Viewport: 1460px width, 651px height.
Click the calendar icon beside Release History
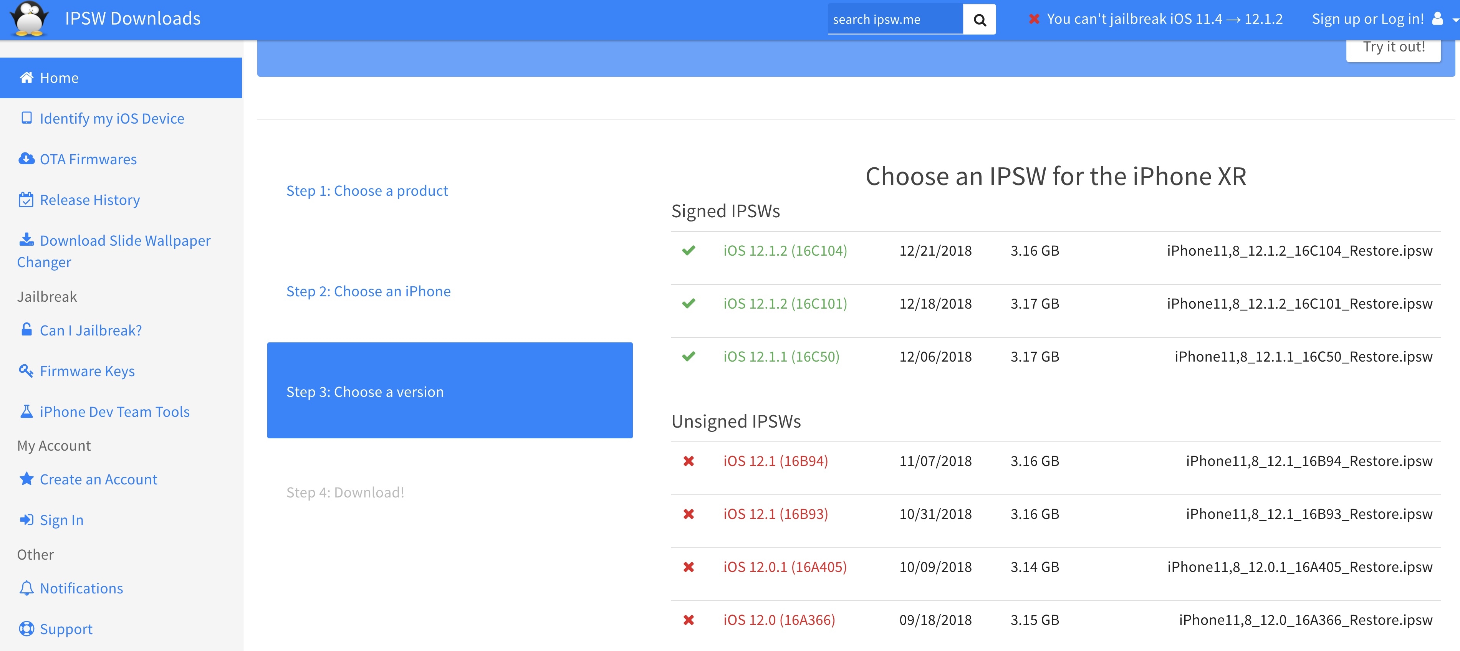click(x=26, y=200)
